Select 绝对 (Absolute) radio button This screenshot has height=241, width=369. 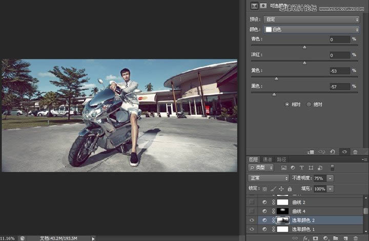coord(309,104)
